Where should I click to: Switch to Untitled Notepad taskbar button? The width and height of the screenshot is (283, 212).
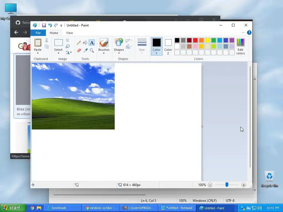177,208
